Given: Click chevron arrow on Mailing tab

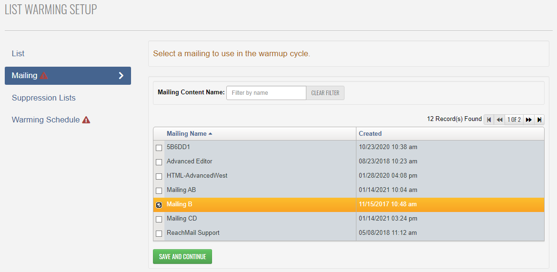Looking at the screenshot, I should coord(121,76).
